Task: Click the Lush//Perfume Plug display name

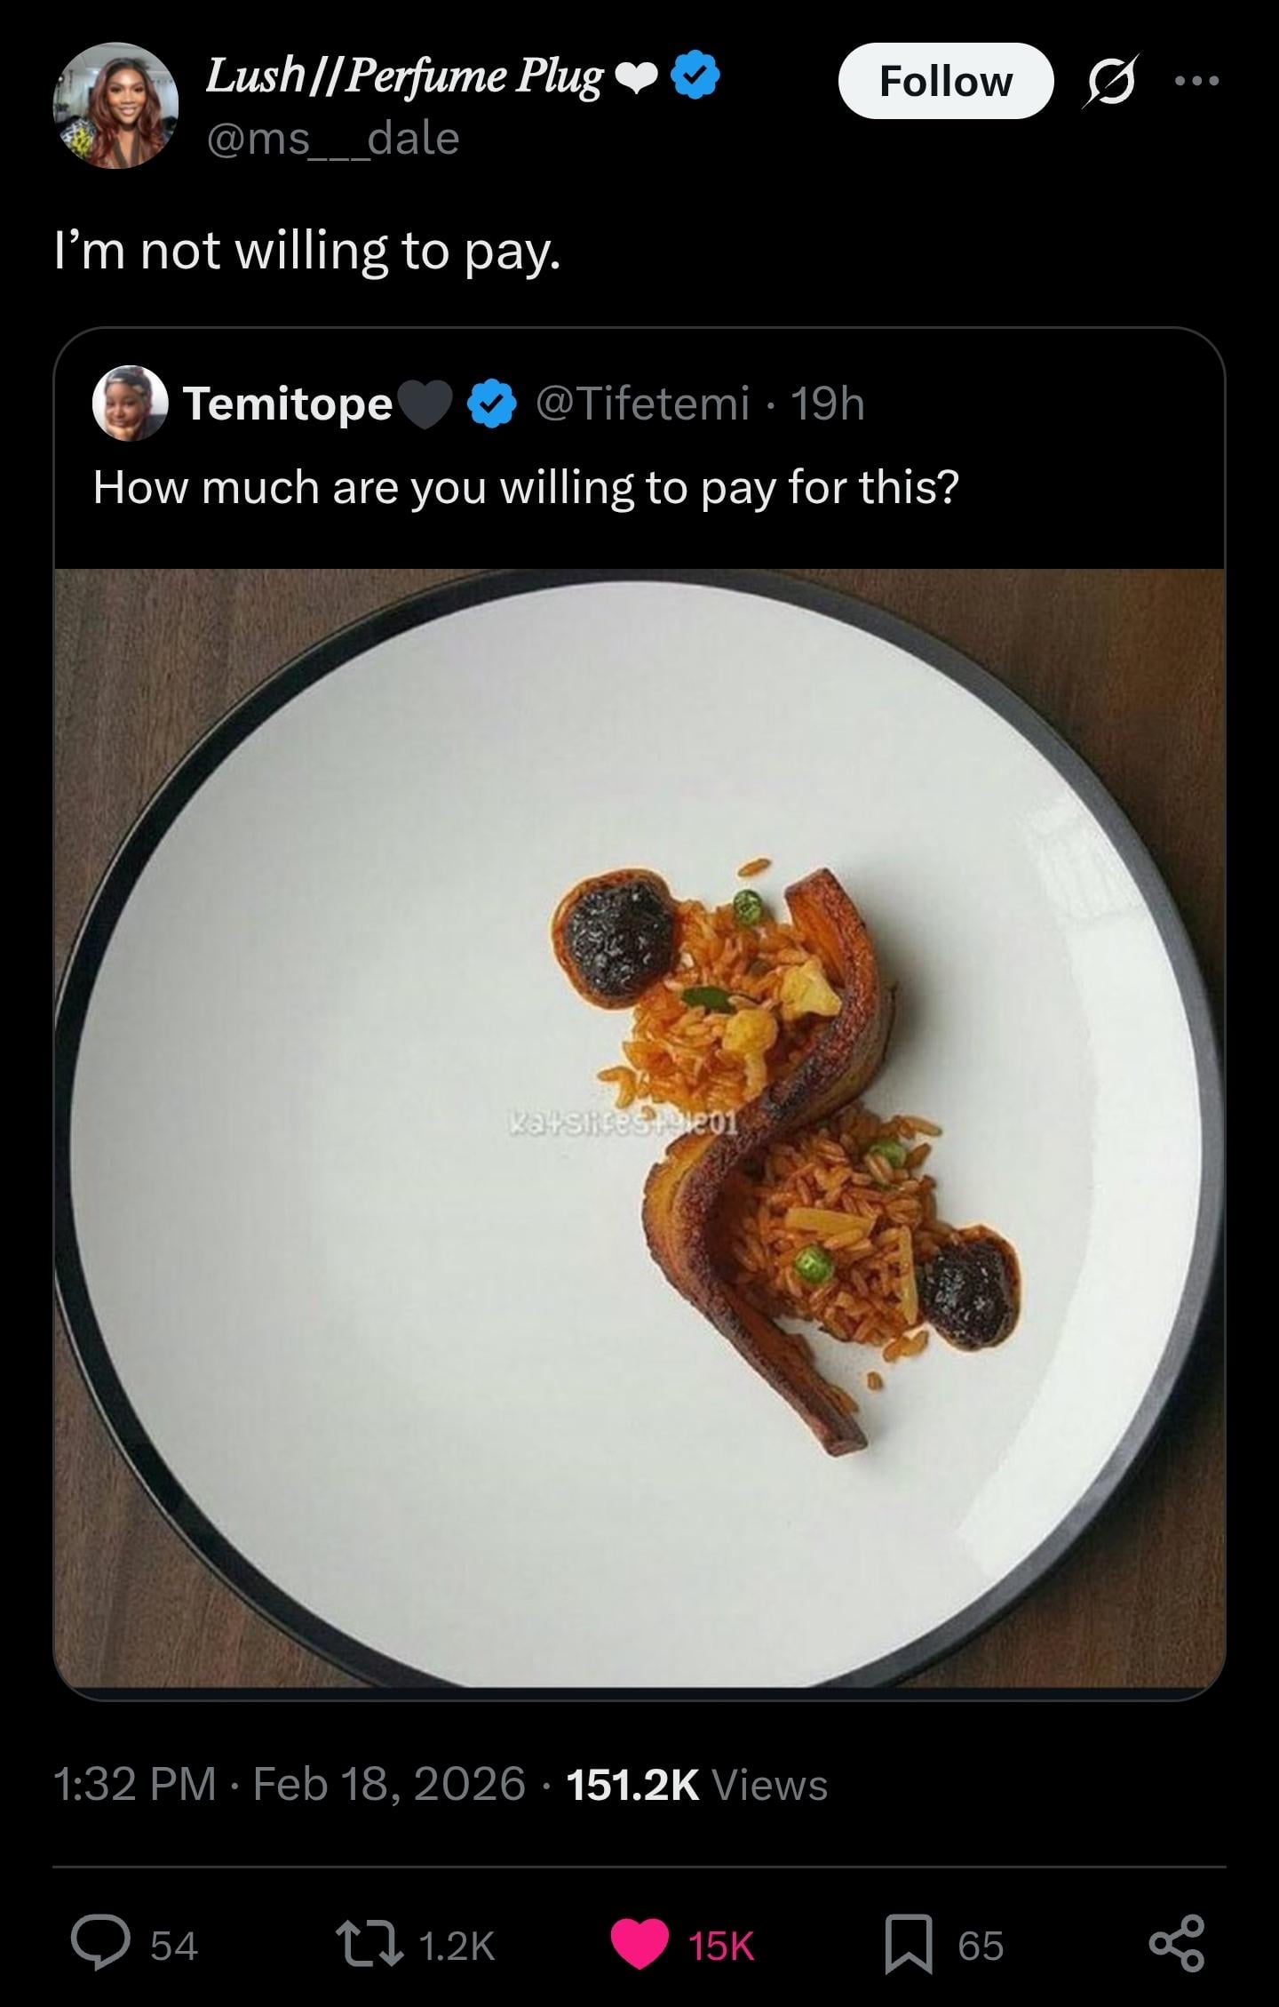Action: [x=404, y=76]
